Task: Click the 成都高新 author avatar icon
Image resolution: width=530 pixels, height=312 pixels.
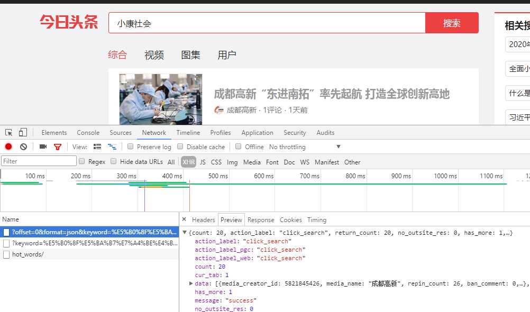Action: 219,110
